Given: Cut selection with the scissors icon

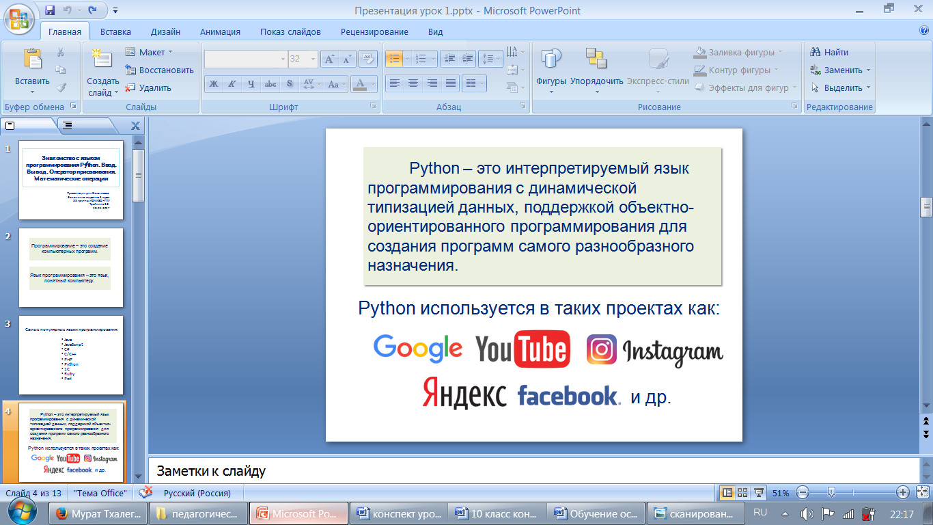Looking at the screenshot, I should [x=61, y=53].
